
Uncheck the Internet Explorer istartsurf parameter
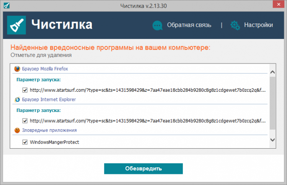click(25, 121)
